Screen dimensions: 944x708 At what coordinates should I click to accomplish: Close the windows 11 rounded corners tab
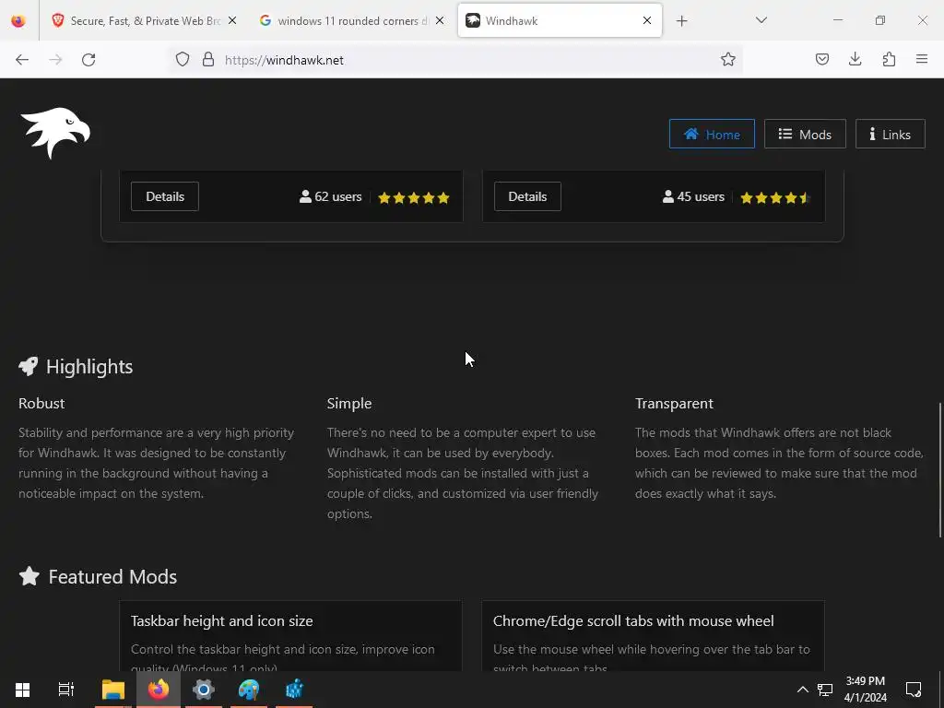[x=440, y=20]
